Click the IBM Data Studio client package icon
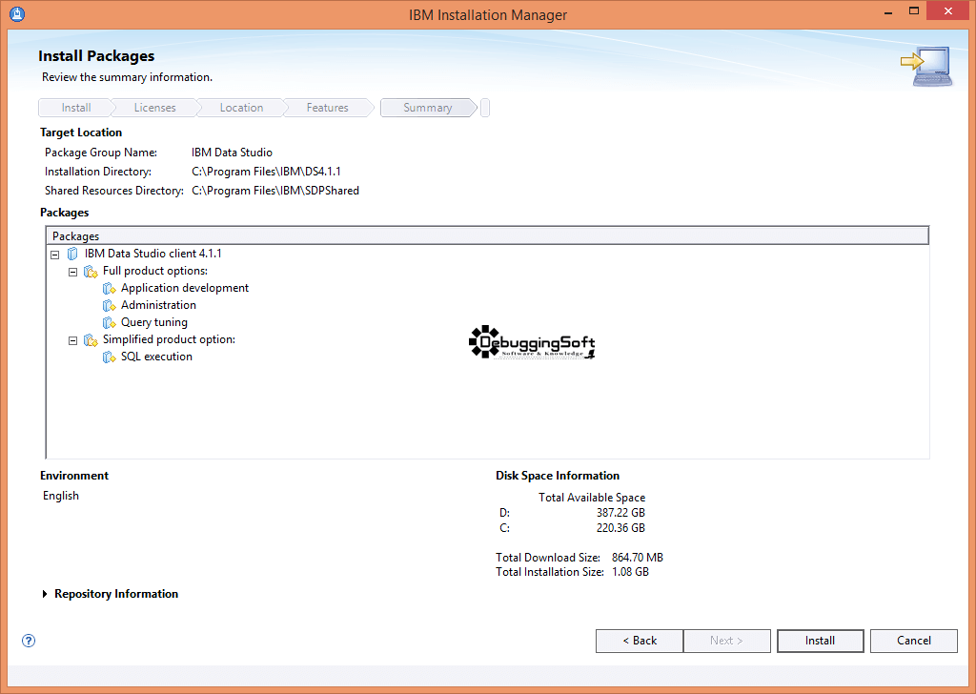Image resolution: width=976 pixels, height=694 pixels. point(72,255)
